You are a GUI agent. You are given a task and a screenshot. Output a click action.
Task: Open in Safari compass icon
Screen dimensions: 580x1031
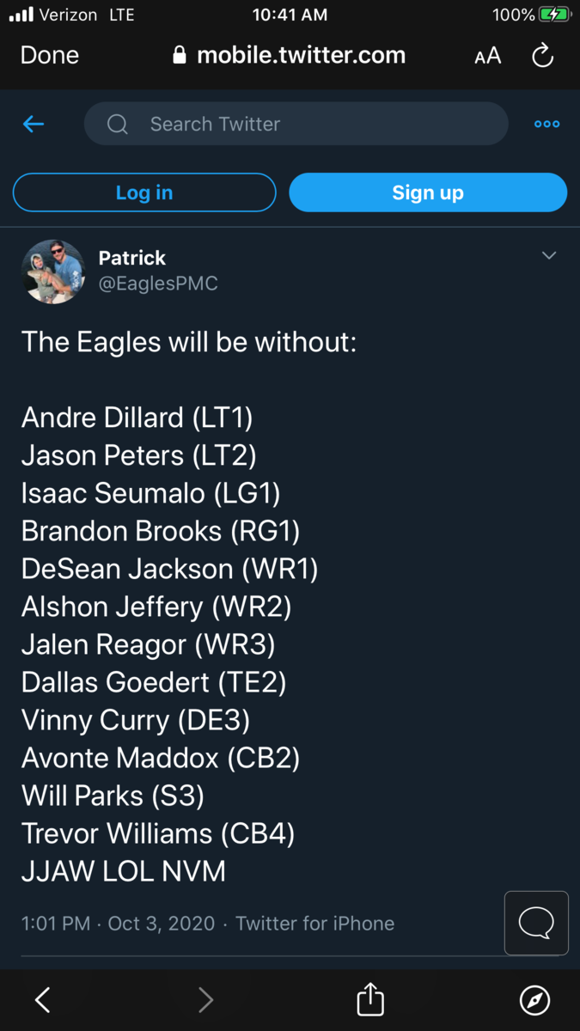(534, 999)
